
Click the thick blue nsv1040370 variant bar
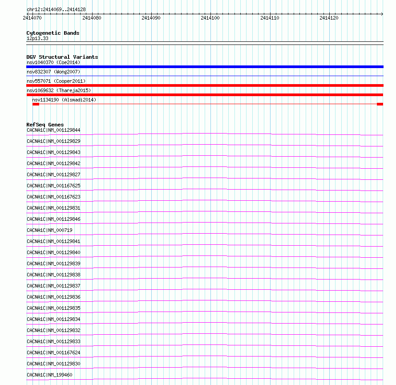(x=205, y=67)
